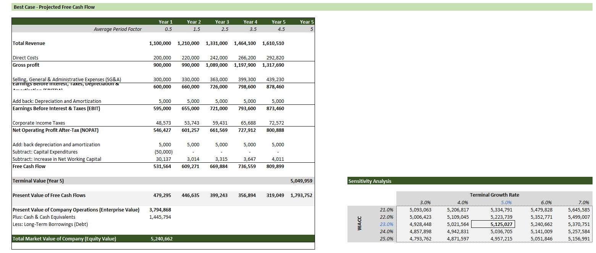The height and width of the screenshot is (253, 596).
Task: Click Year 2 Gross profit value 990,000
Action: (188, 65)
